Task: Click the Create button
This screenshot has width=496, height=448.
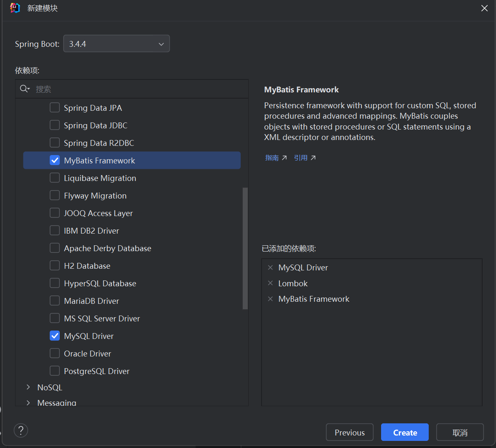Action: coord(405,432)
